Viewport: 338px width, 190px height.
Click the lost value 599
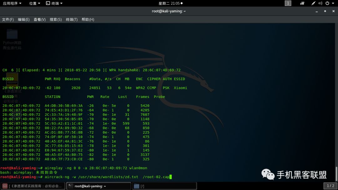(x=126, y=124)
